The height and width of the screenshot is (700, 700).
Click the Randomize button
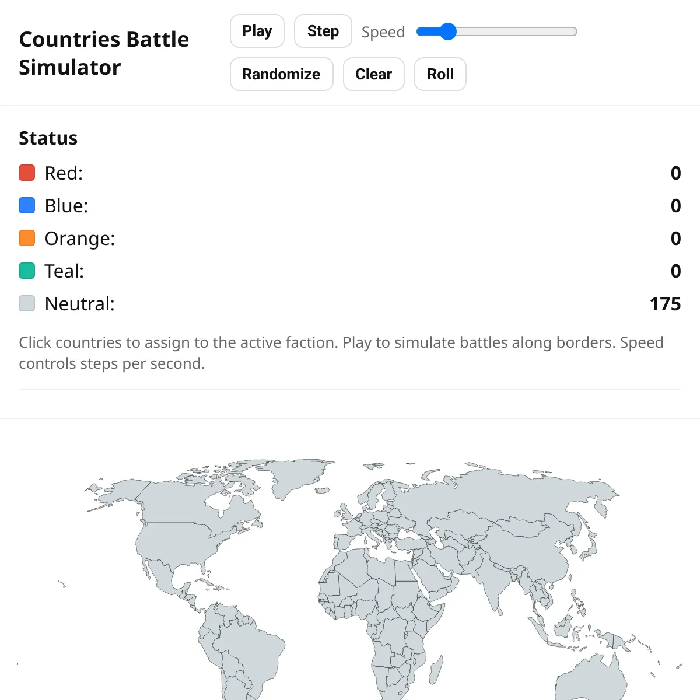pyautogui.click(x=281, y=74)
